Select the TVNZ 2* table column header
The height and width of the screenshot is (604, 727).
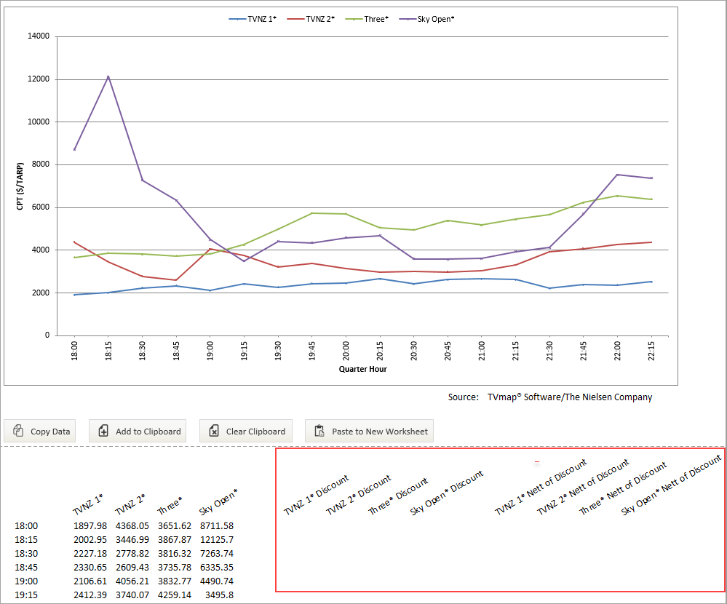click(x=130, y=505)
